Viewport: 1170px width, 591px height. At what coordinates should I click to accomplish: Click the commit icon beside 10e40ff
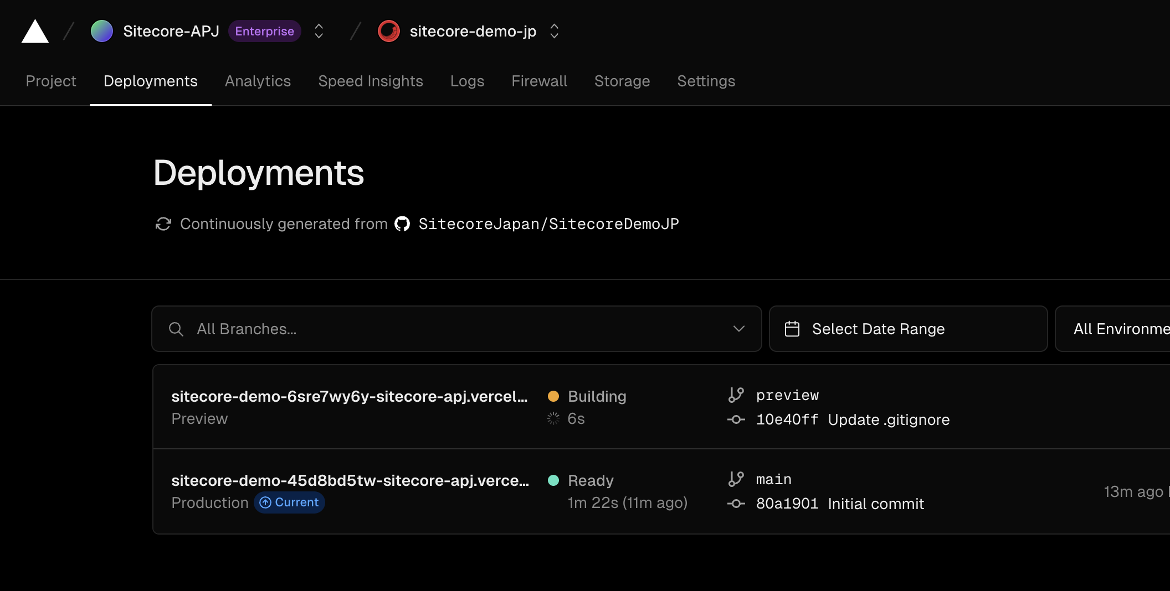(736, 419)
